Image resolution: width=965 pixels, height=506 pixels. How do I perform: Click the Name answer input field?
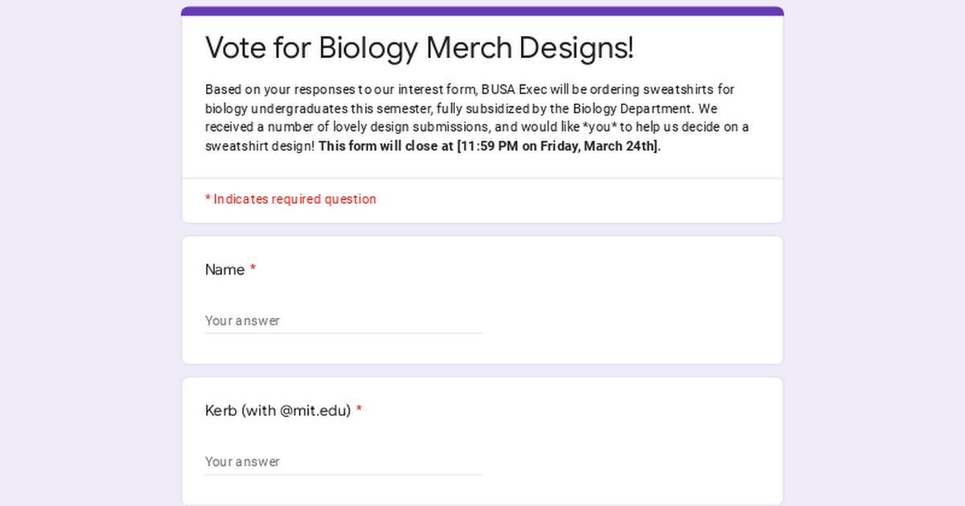coord(343,320)
